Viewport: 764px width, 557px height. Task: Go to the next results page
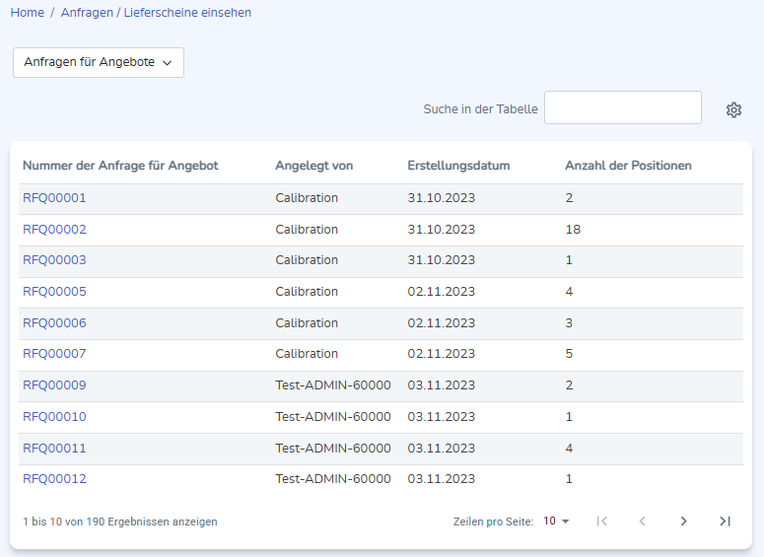pos(683,522)
